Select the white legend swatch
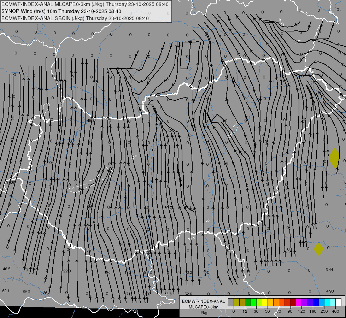 339,302
